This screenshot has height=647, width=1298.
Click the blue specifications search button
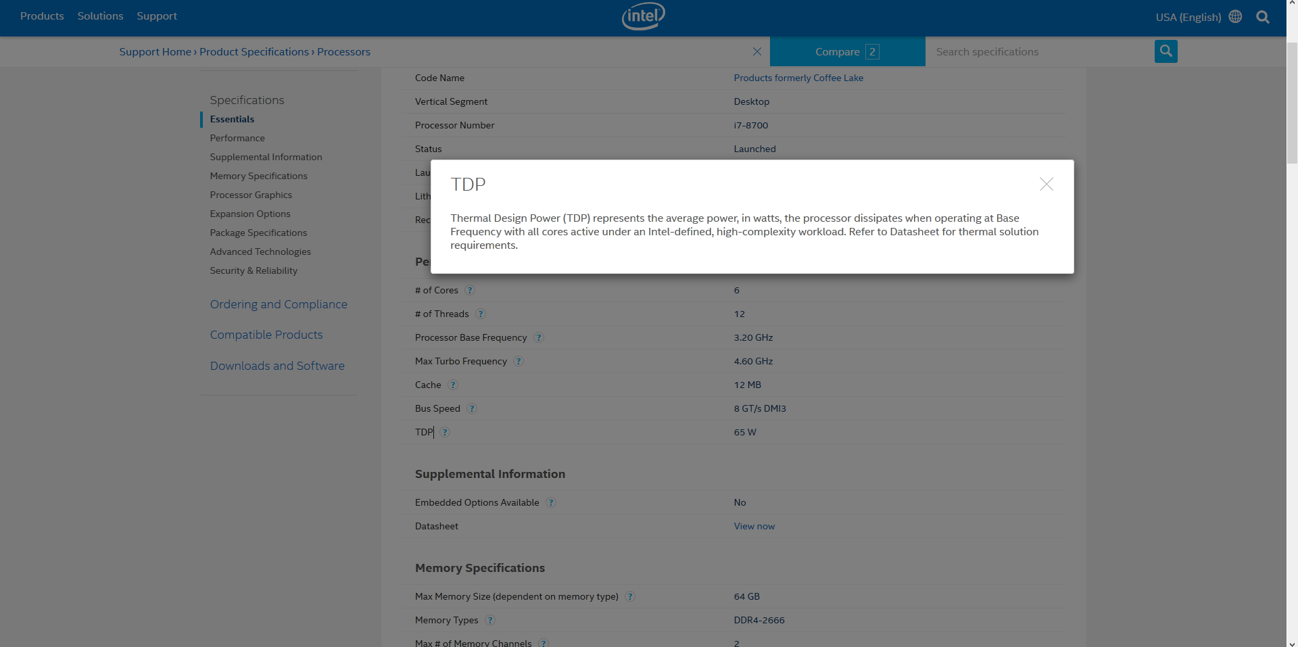(x=1165, y=51)
